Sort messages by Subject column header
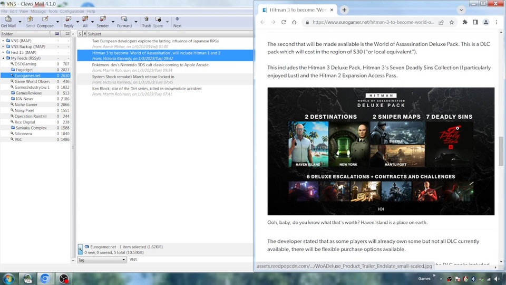The image size is (506, 285). [x=170, y=34]
